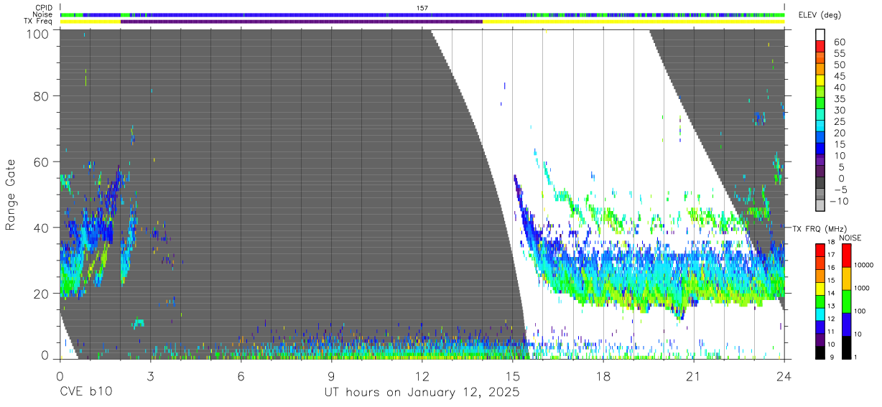882x407 pixels.
Task: Click the UT hours on January 12, 2025 title
Action: pos(422,393)
